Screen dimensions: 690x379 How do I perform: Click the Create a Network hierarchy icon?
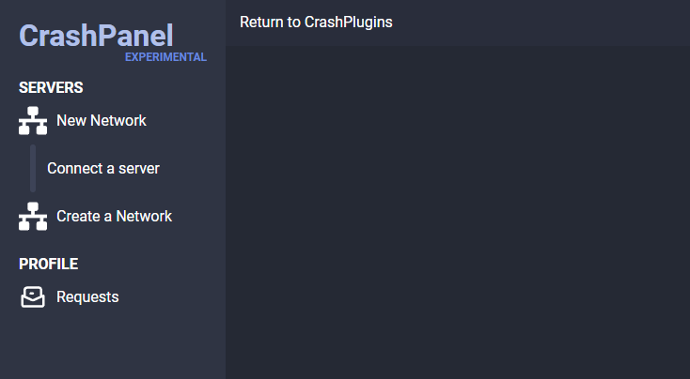(33, 216)
